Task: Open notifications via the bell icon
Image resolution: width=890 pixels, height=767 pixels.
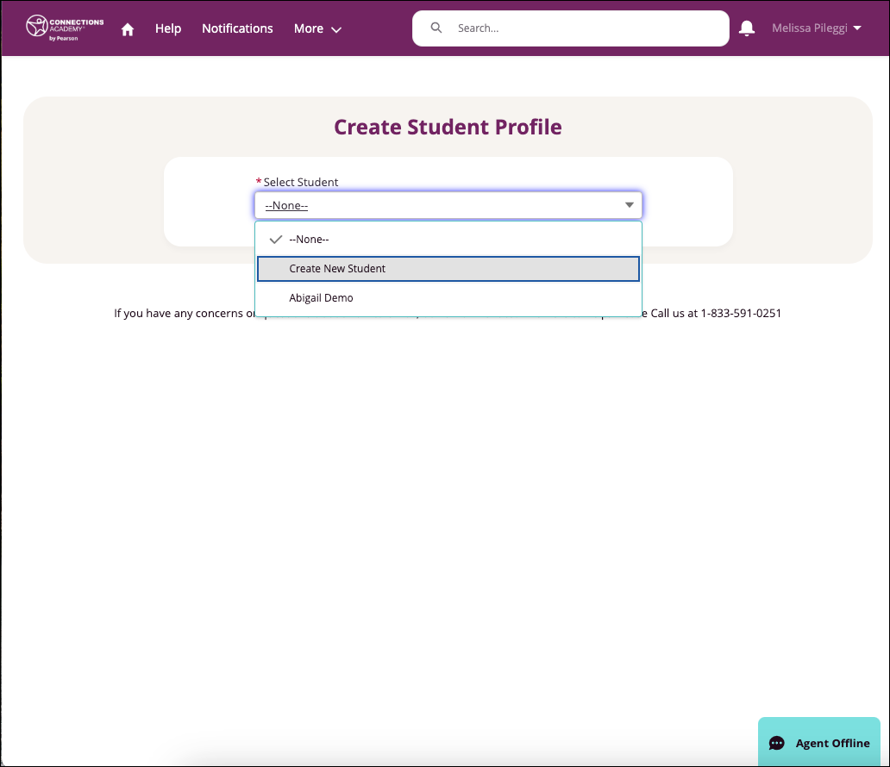Action: 745,28
